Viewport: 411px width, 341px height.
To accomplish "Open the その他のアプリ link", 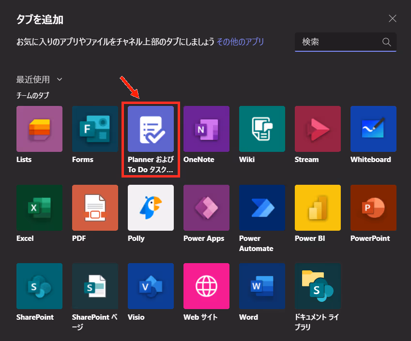I will pyautogui.click(x=240, y=42).
